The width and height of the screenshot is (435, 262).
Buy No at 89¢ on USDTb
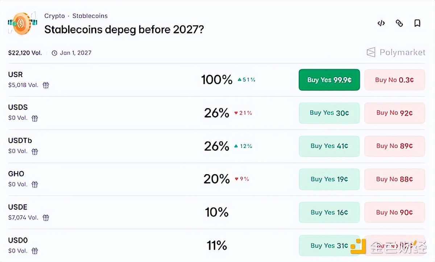click(x=394, y=146)
